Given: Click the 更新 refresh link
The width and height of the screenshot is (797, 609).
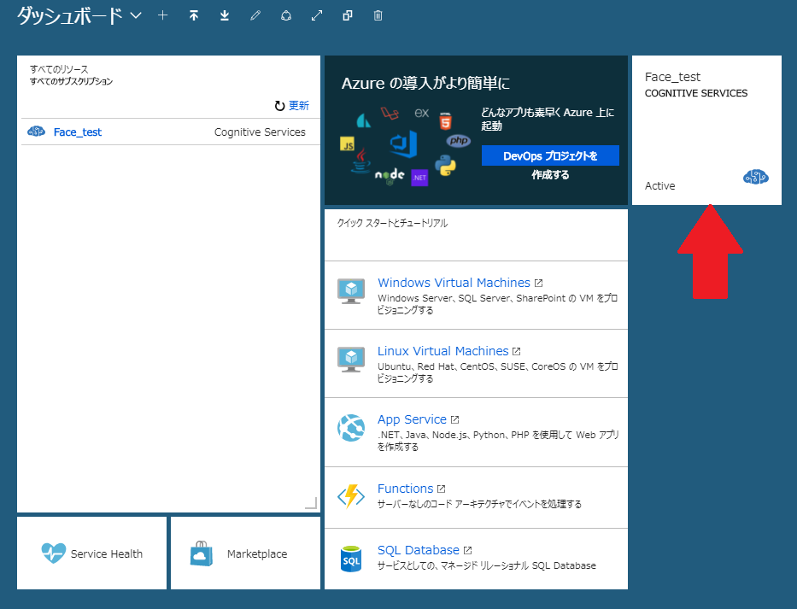Looking at the screenshot, I should pos(299,105).
